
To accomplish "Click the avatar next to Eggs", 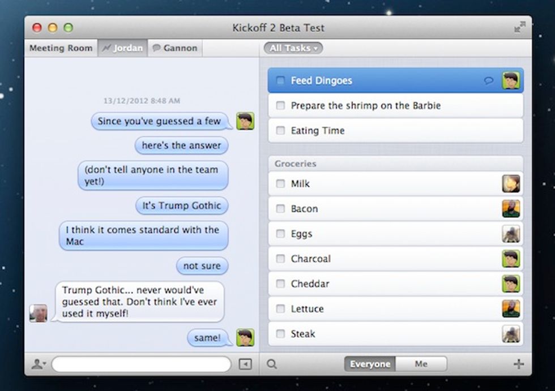I will pyautogui.click(x=511, y=234).
